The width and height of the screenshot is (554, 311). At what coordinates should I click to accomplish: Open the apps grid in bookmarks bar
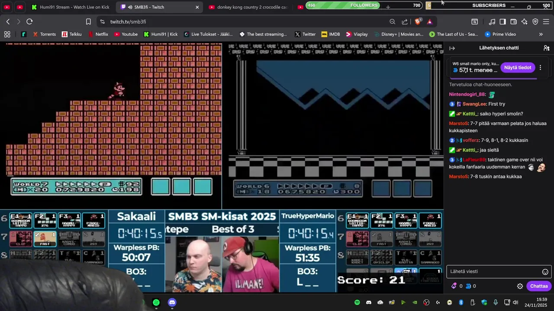7,34
